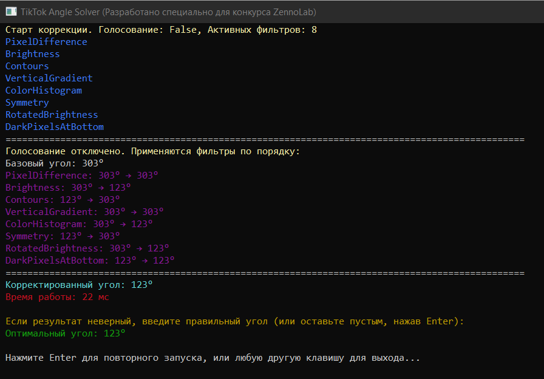Click Contours in the blue filter list

[27, 66]
